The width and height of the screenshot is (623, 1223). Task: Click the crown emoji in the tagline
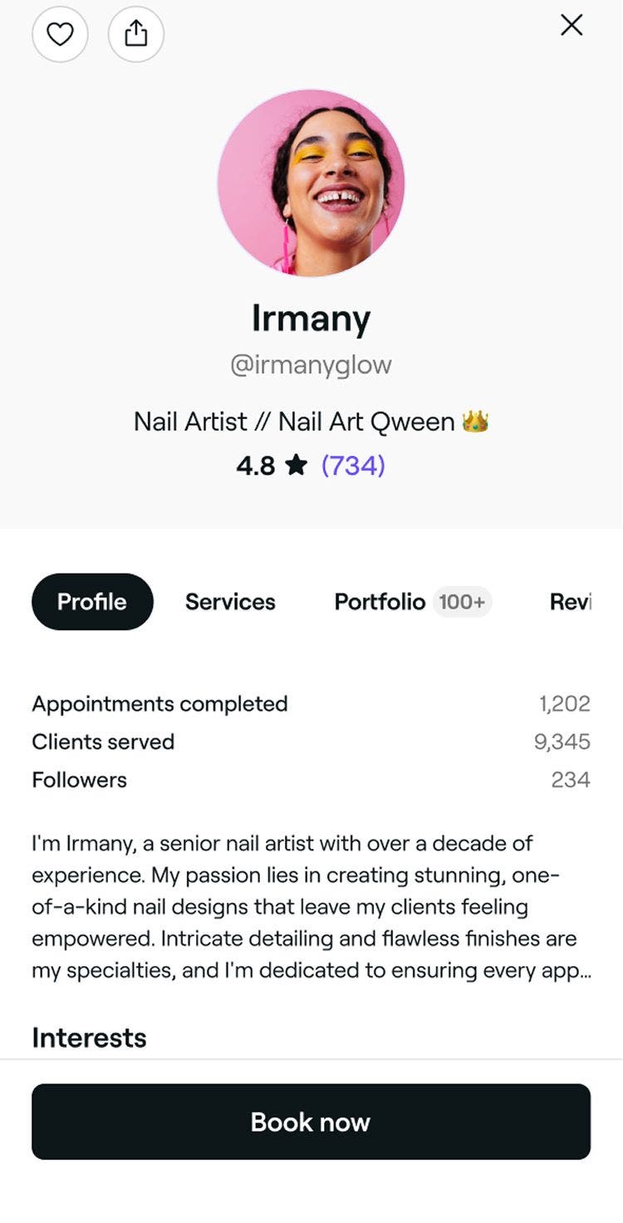tap(477, 422)
